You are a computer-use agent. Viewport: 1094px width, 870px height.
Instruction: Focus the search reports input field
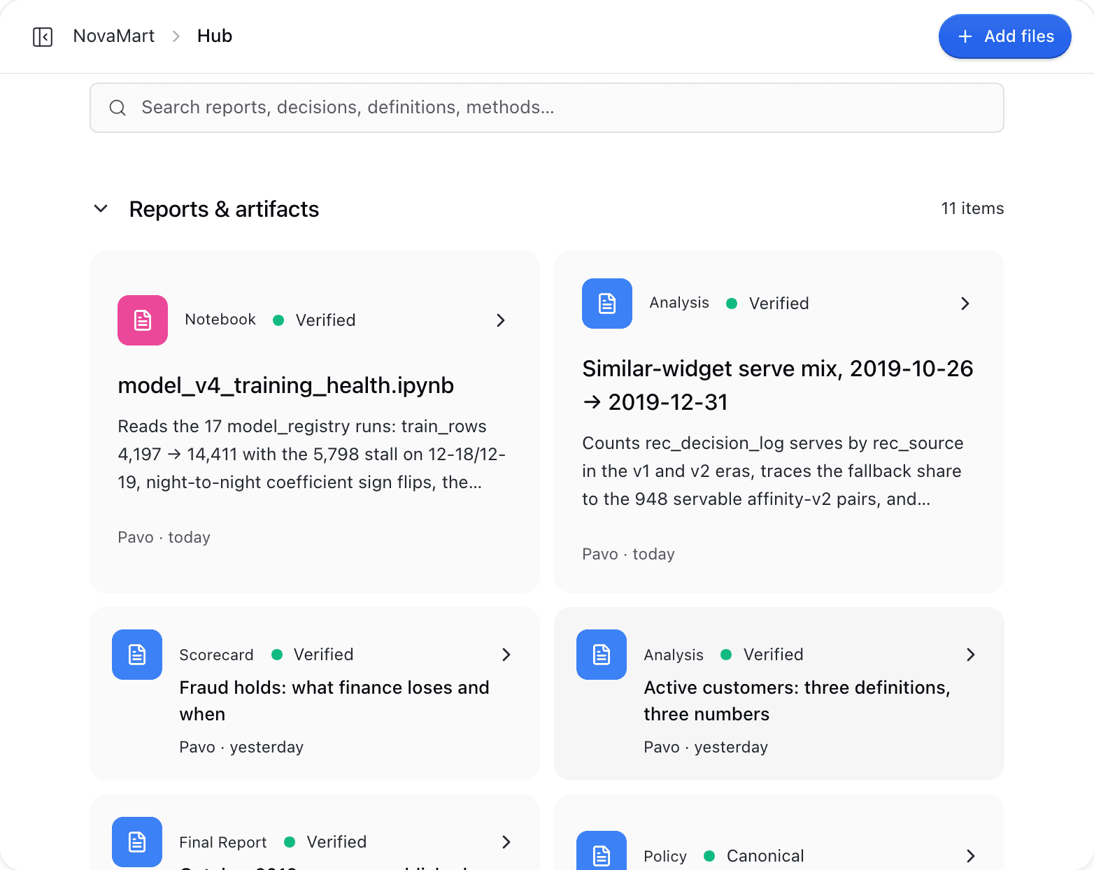coord(547,108)
